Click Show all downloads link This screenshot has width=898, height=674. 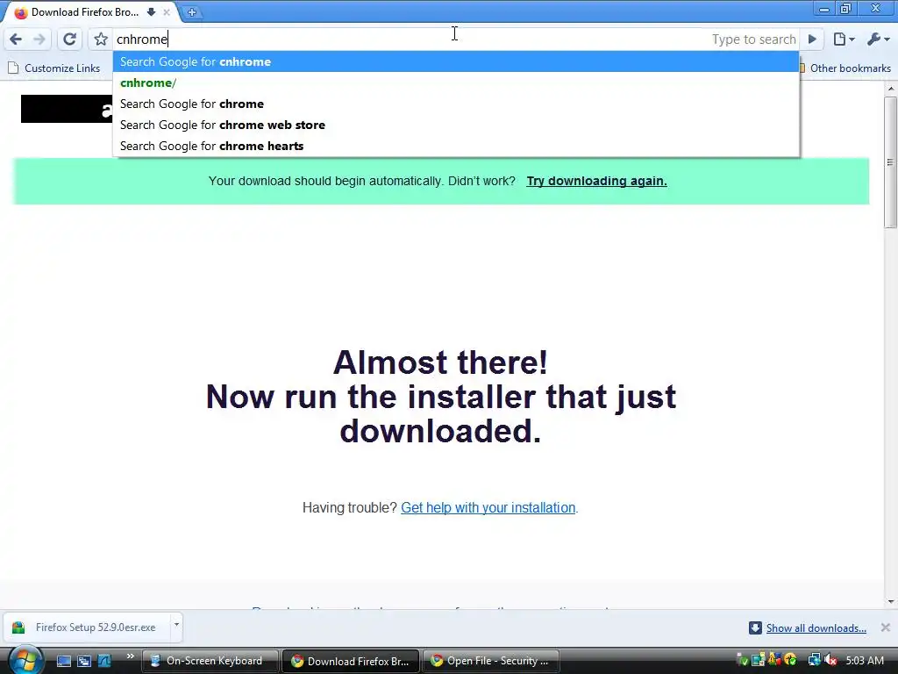pyautogui.click(x=816, y=628)
